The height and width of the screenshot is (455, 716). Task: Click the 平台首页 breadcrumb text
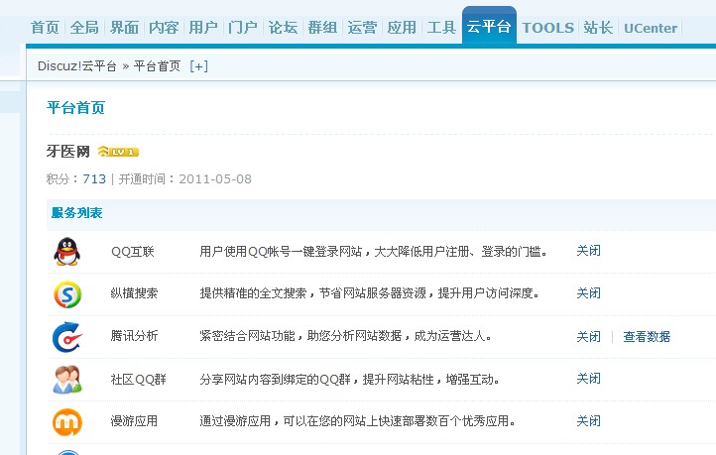[157, 66]
